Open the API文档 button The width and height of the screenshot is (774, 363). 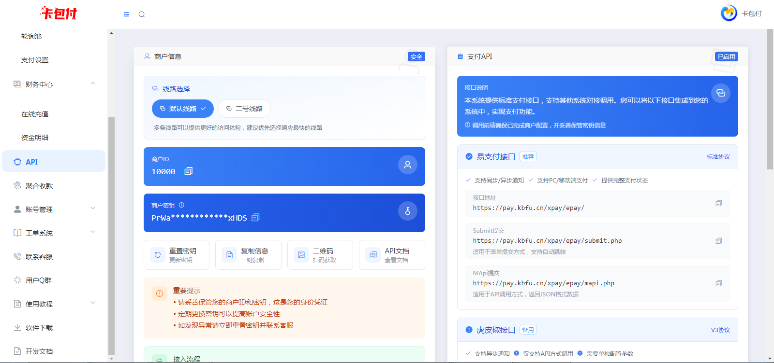click(391, 255)
